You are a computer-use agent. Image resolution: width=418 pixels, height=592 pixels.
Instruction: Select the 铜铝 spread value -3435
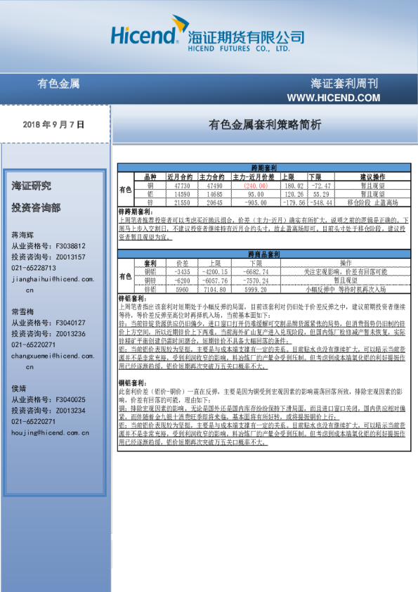[x=182, y=272]
